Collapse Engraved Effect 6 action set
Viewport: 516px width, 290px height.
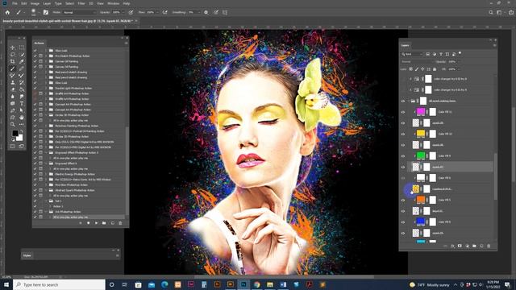coord(46,164)
